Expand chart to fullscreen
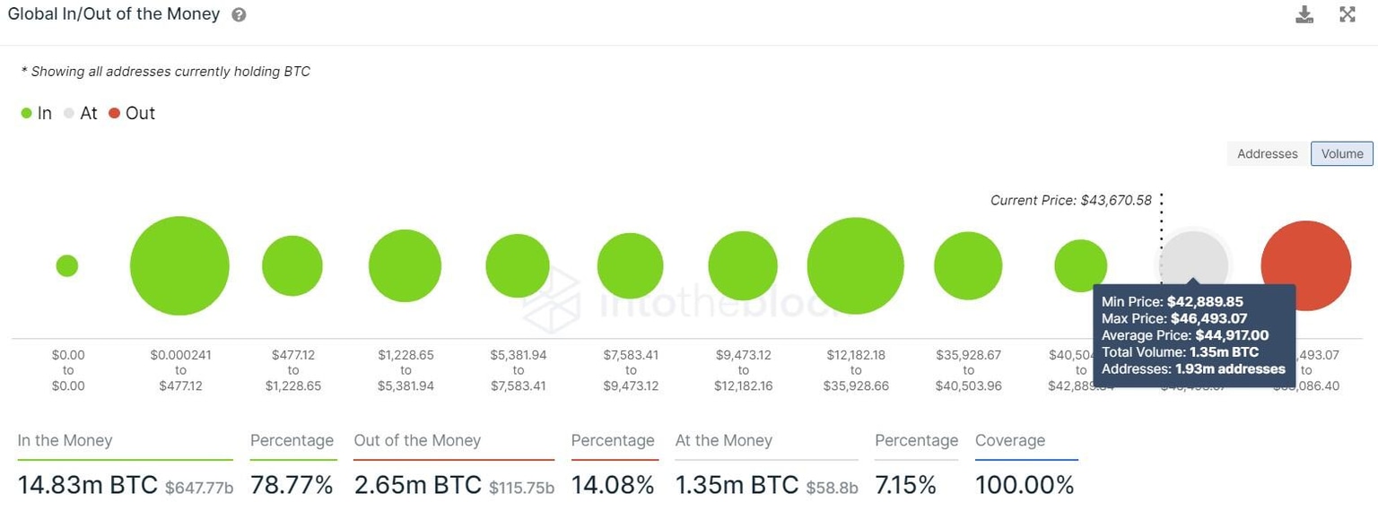The width and height of the screenshot is (1378, 528). (1347, 14)
